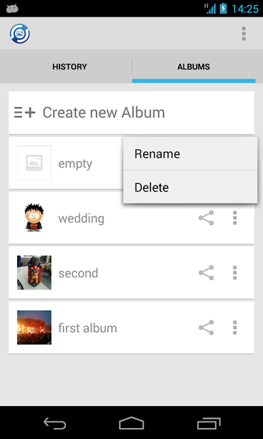Click the add-list icon beside Create new Album
The height and width of the screenshot is (439, 263).
[x=25, y=112]
